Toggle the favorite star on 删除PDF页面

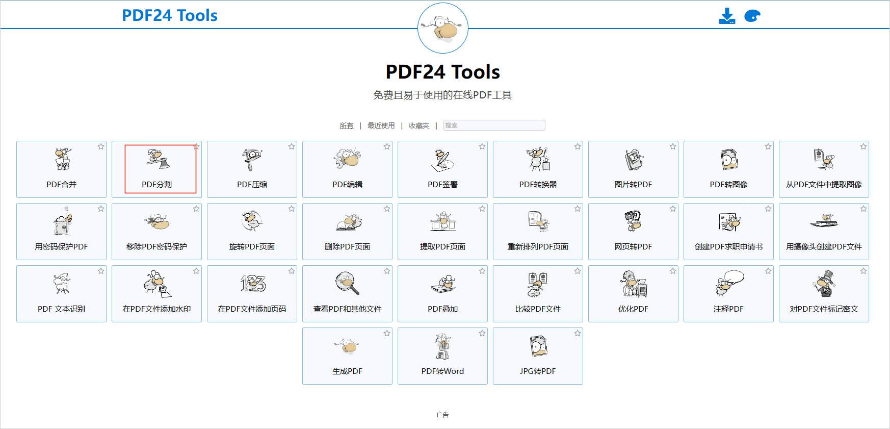pos(387,209)
